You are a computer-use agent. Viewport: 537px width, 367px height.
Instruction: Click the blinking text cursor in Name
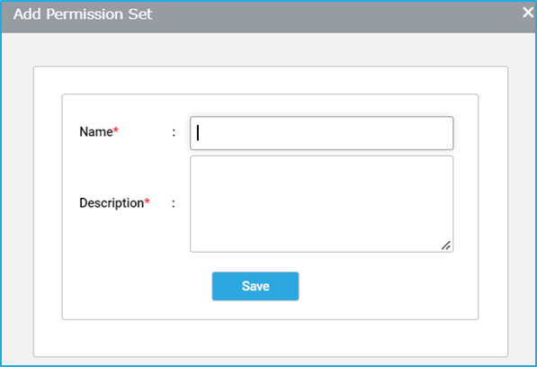(198, 133)
